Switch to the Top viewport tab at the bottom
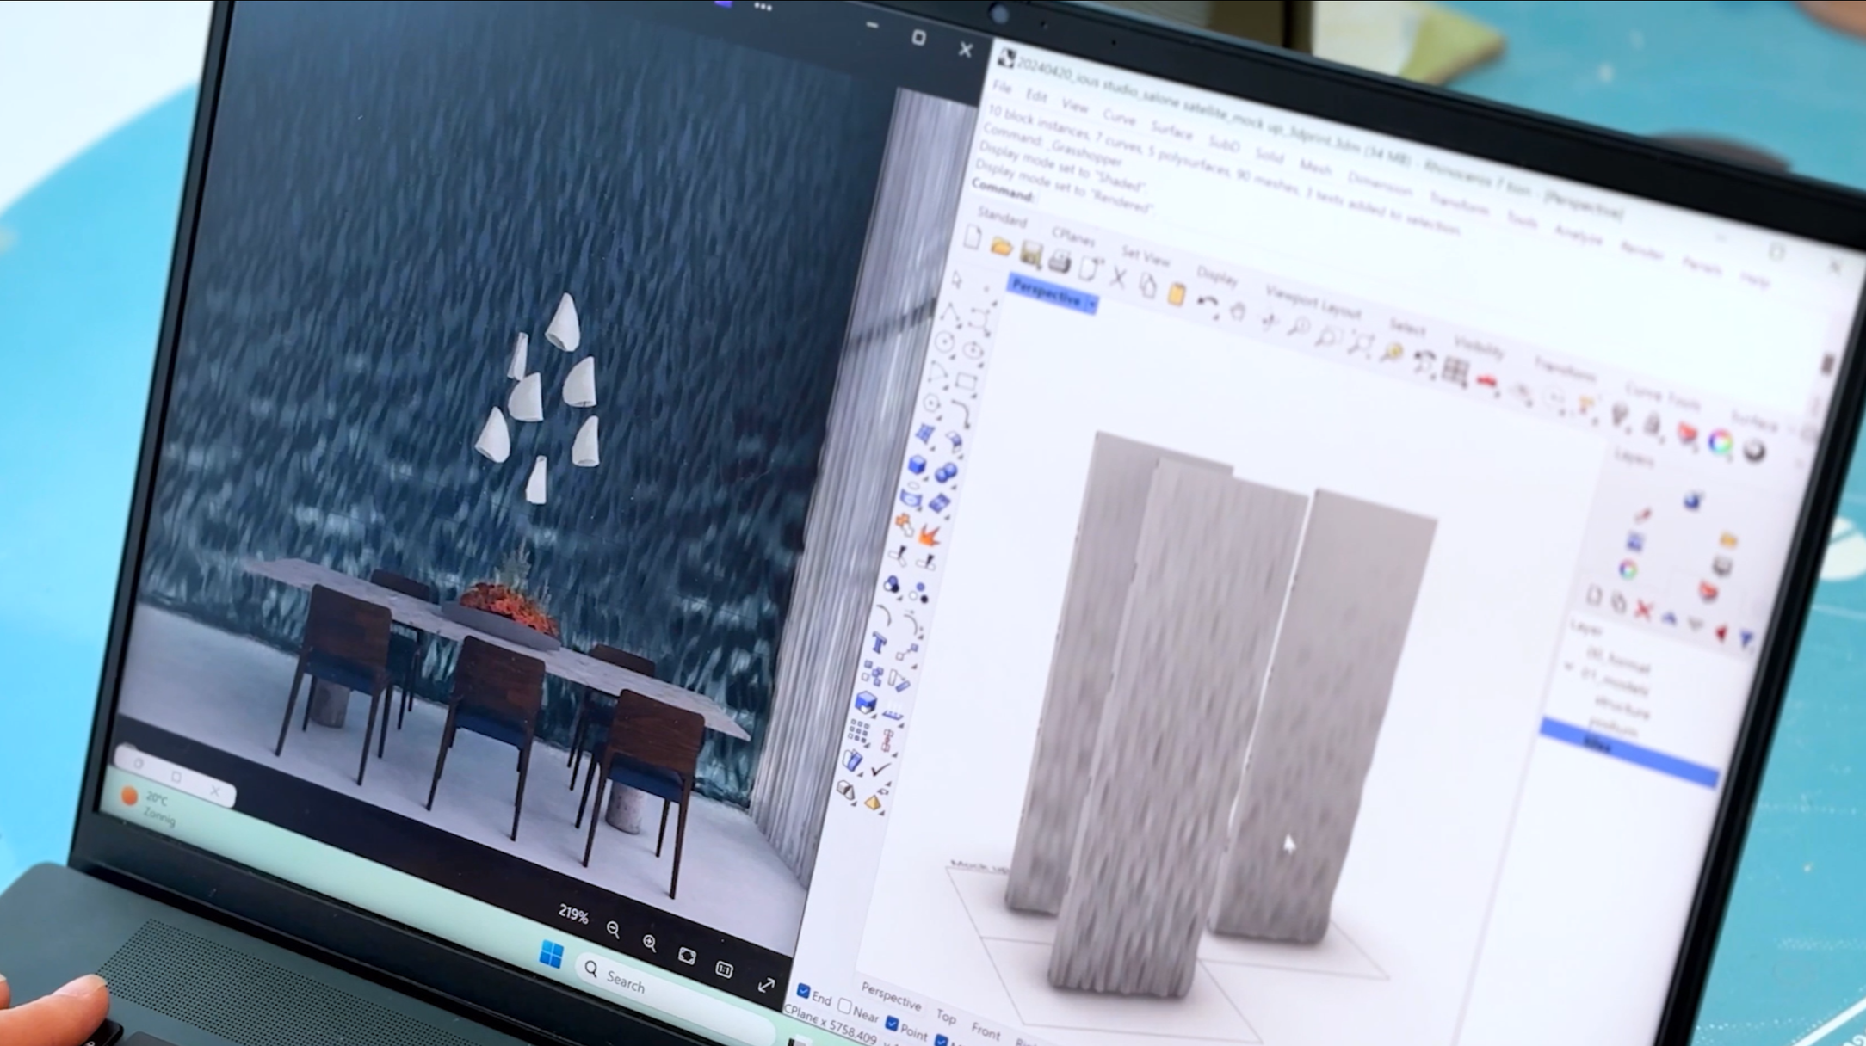Image resolution: width=1866 pixels, height=1046 pixels. coord(947,1016)
